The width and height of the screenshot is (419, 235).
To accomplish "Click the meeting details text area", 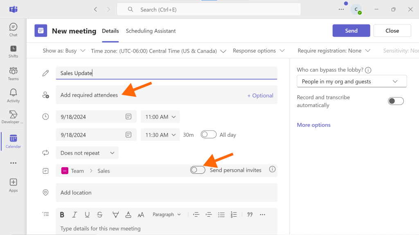I will pyautogui.click(x=166, y=228).
